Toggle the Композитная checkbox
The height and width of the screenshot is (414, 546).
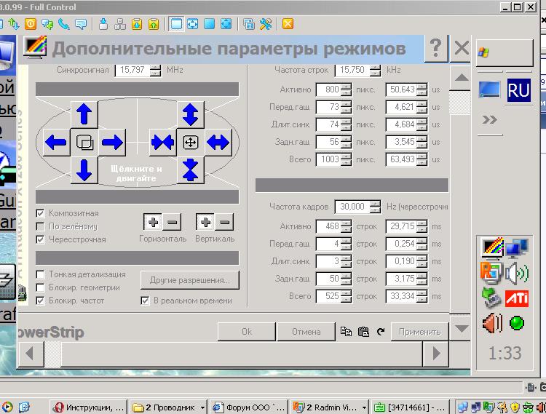click(41, 213)
